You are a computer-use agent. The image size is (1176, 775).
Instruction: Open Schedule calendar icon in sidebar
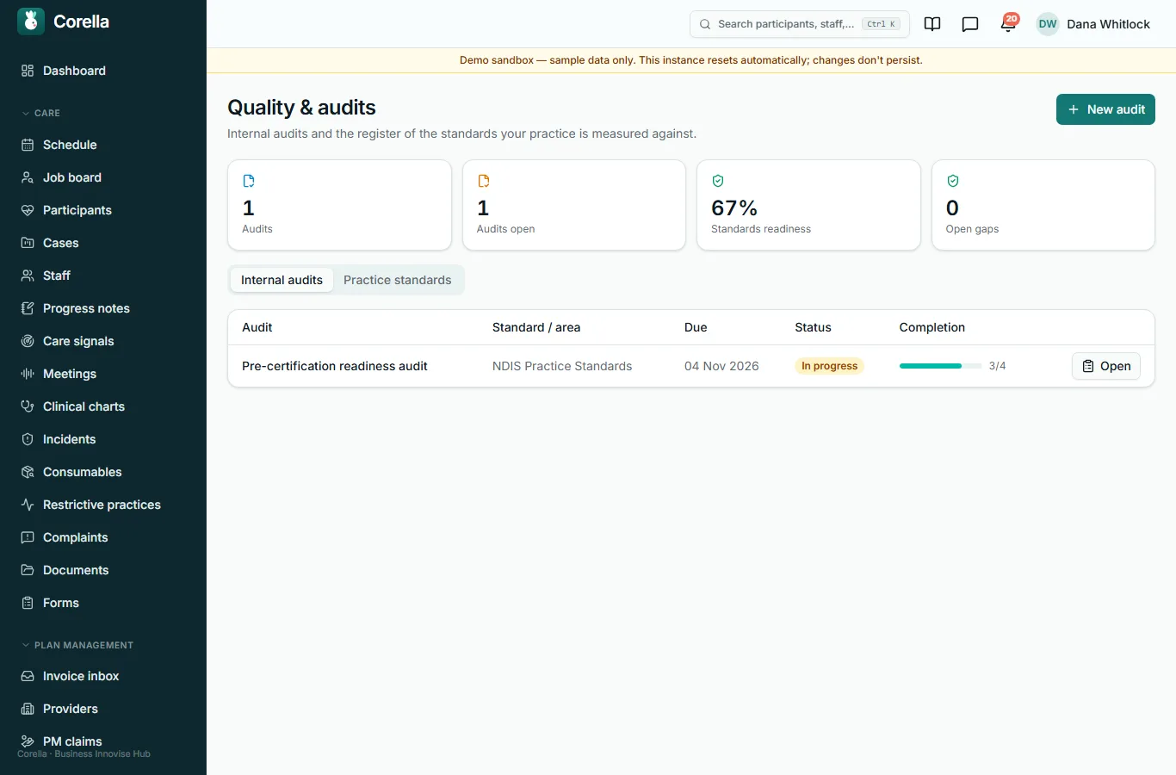28,145
